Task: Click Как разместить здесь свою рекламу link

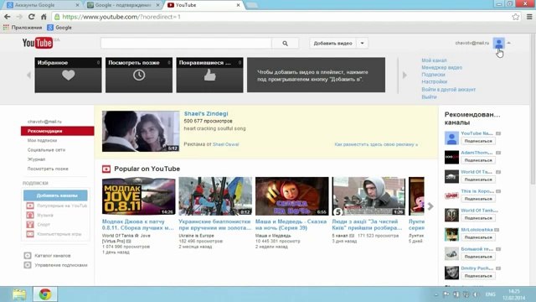Action: coord(376,144)
